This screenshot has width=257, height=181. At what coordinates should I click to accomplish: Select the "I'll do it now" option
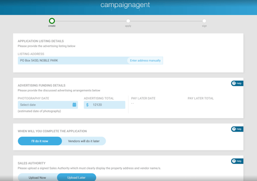(x=40, y=141)
